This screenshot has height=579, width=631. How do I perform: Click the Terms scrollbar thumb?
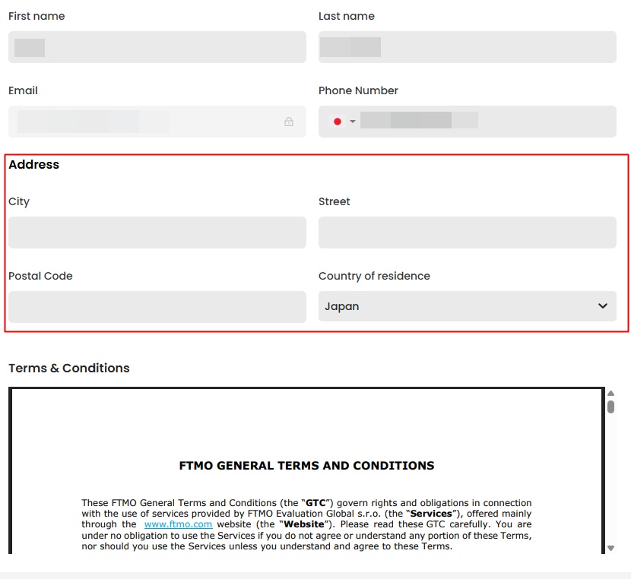(x=610, y=406)
